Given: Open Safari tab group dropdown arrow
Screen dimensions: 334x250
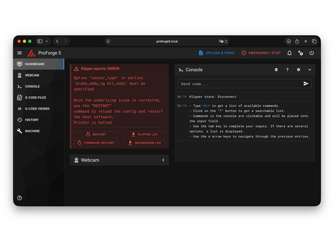Looking at the screenshot, I should (47, 41).
